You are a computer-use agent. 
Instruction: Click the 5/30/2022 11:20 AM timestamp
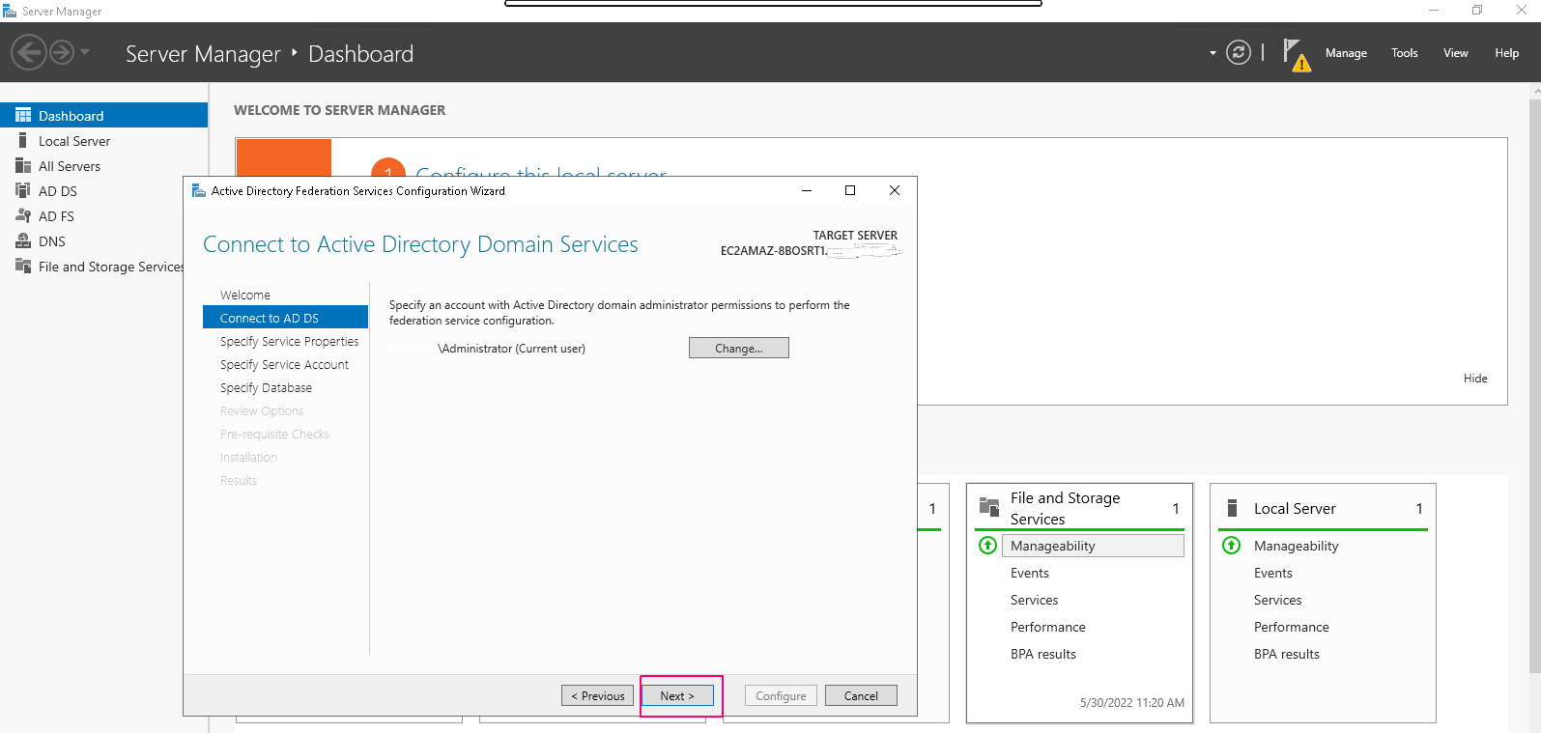[x=1132, y=703]
